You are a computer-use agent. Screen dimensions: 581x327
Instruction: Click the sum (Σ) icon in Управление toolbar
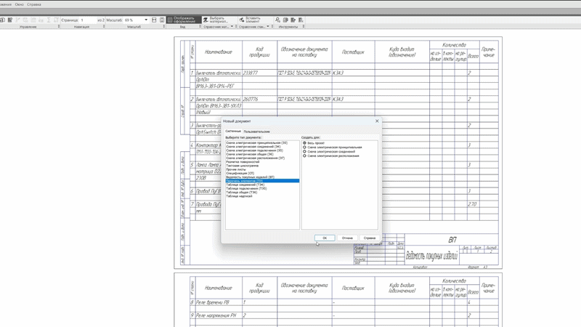click(49, 20)
